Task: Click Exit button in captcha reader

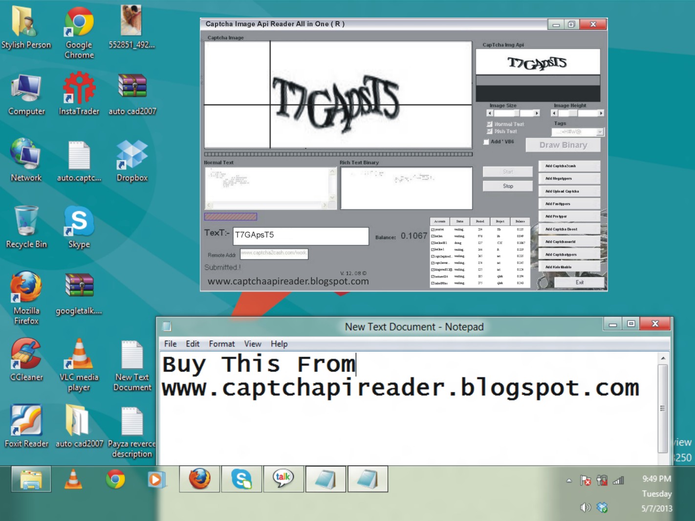Action: pyautogui.click(x=580, y=282)
